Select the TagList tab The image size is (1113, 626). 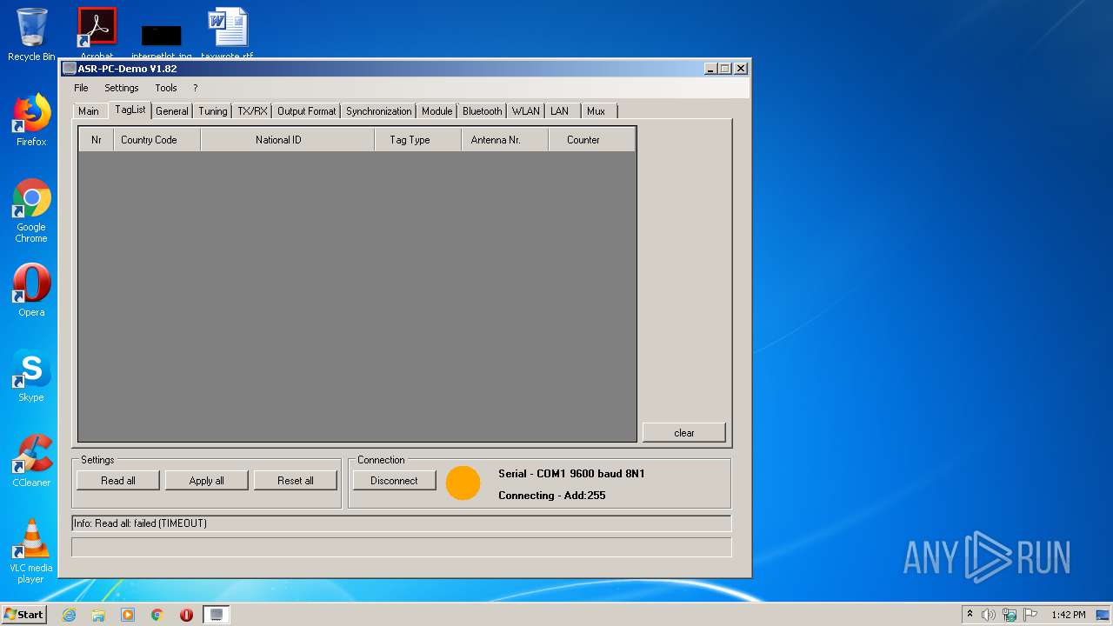click(x=130, y=110)
